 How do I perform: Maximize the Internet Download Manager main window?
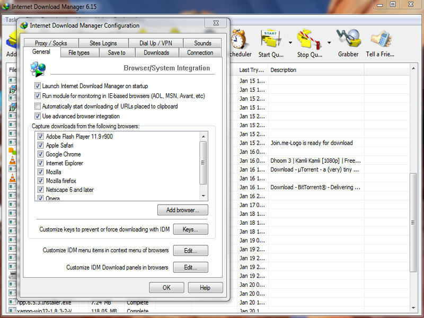pyautogui.click(x=393, y=4)
